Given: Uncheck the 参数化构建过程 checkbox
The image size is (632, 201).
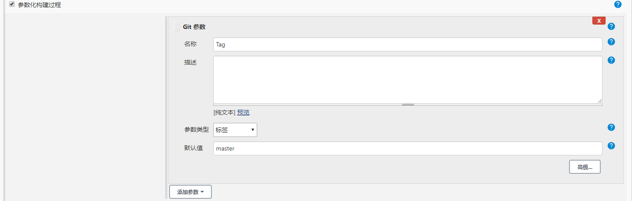Looking at the screenshot, I should tap(12, 4).
